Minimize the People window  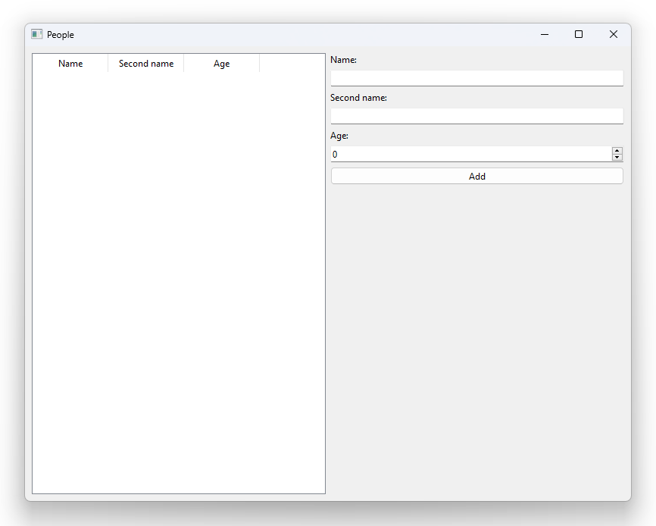(545, 34)
